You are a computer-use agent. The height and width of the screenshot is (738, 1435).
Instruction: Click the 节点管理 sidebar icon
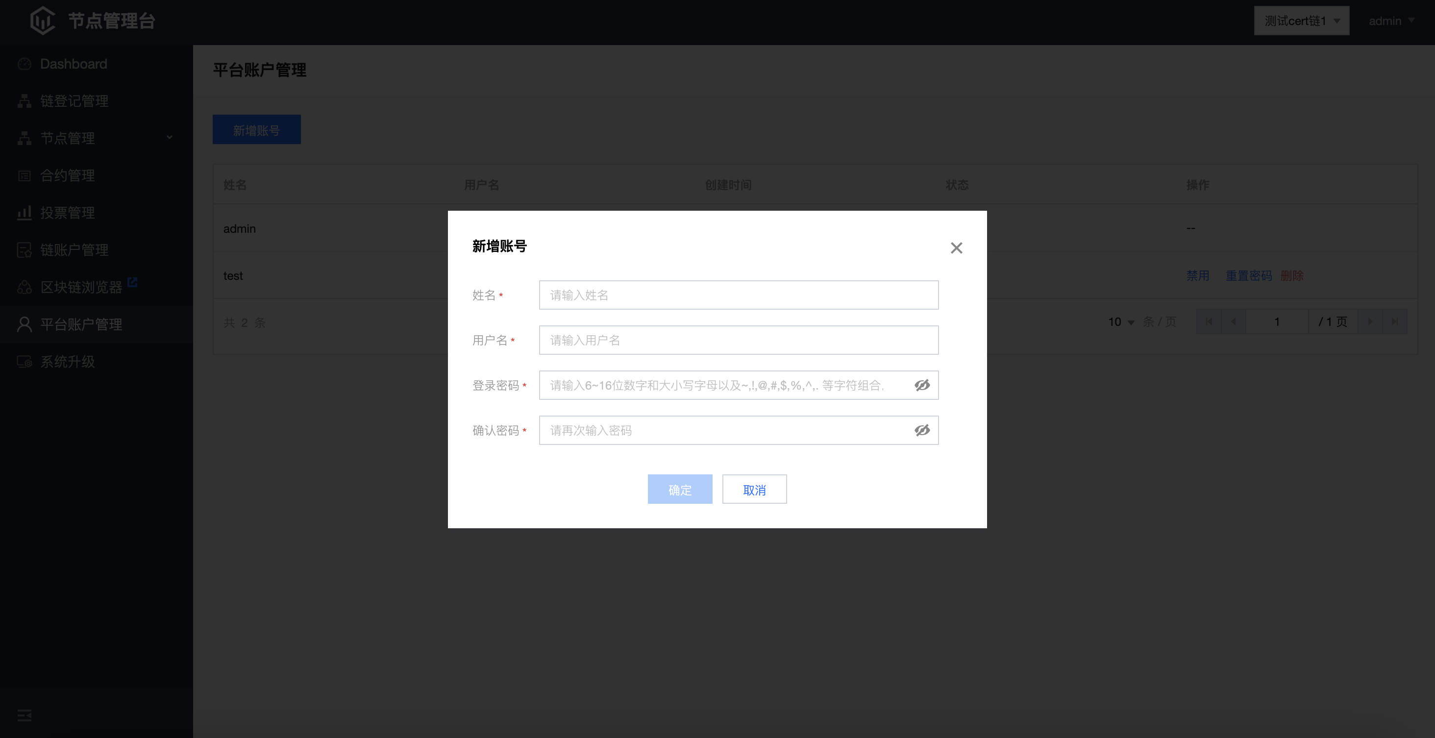[x=25, y=138]
